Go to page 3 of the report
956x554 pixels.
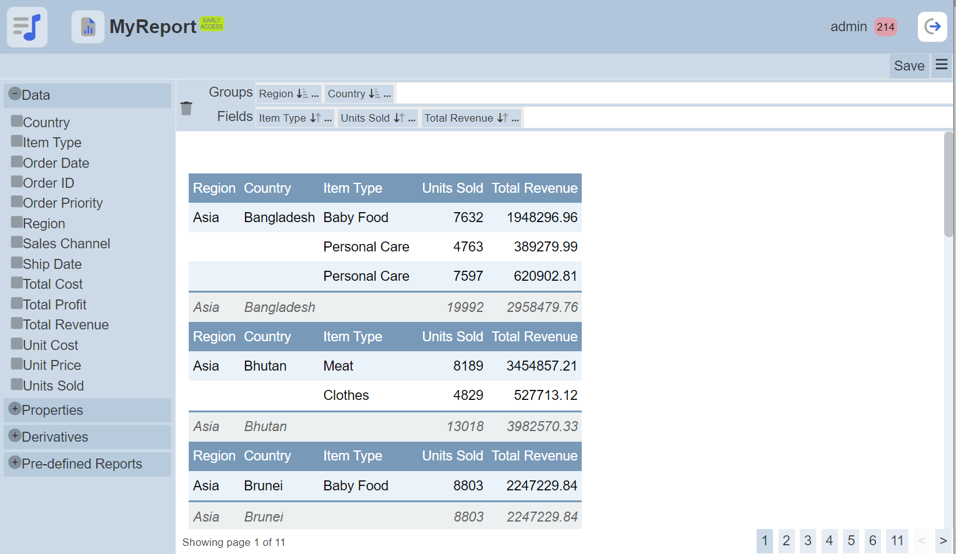808,540
